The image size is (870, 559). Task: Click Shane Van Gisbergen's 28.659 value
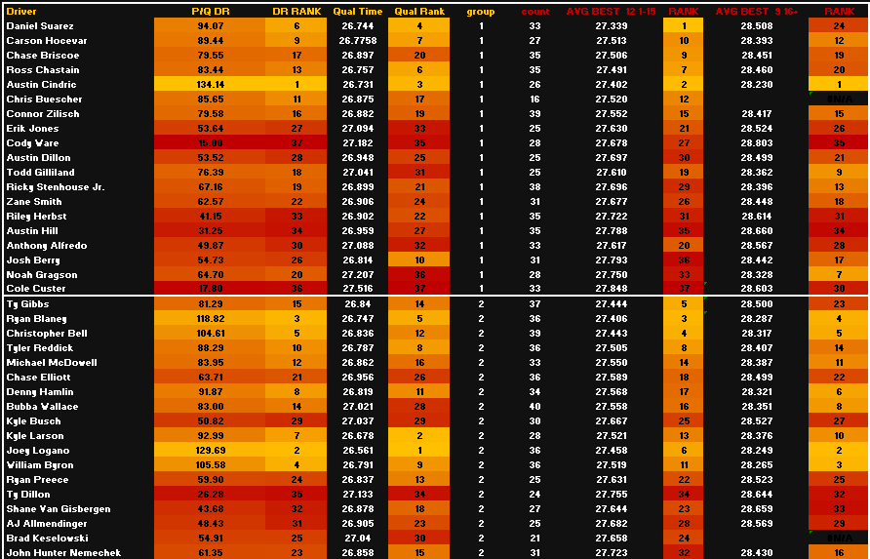point(757,509)
